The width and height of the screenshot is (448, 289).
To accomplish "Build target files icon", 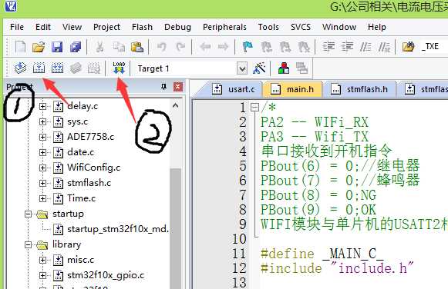I will click(39, 68).
